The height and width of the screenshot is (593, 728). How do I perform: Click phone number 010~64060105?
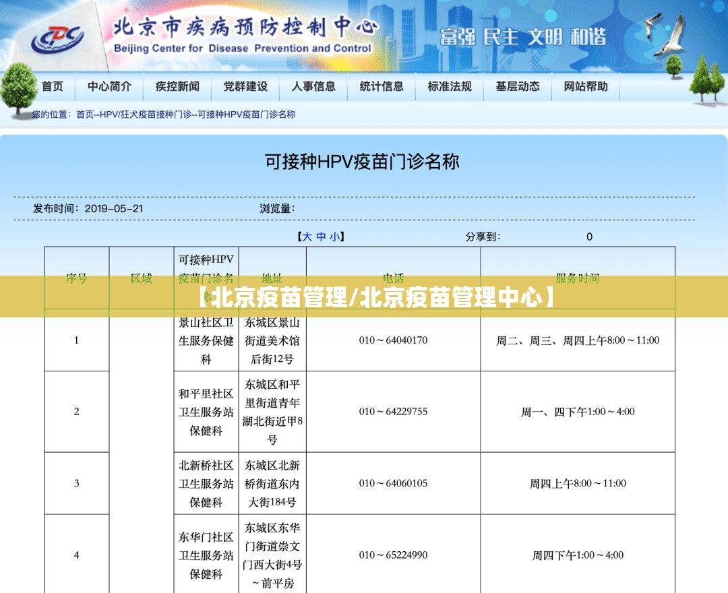(x=393, y=483)
